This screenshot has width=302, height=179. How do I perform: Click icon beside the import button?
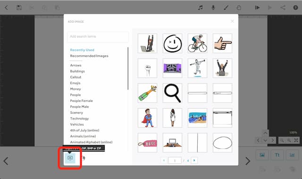(x=84, y=158)
